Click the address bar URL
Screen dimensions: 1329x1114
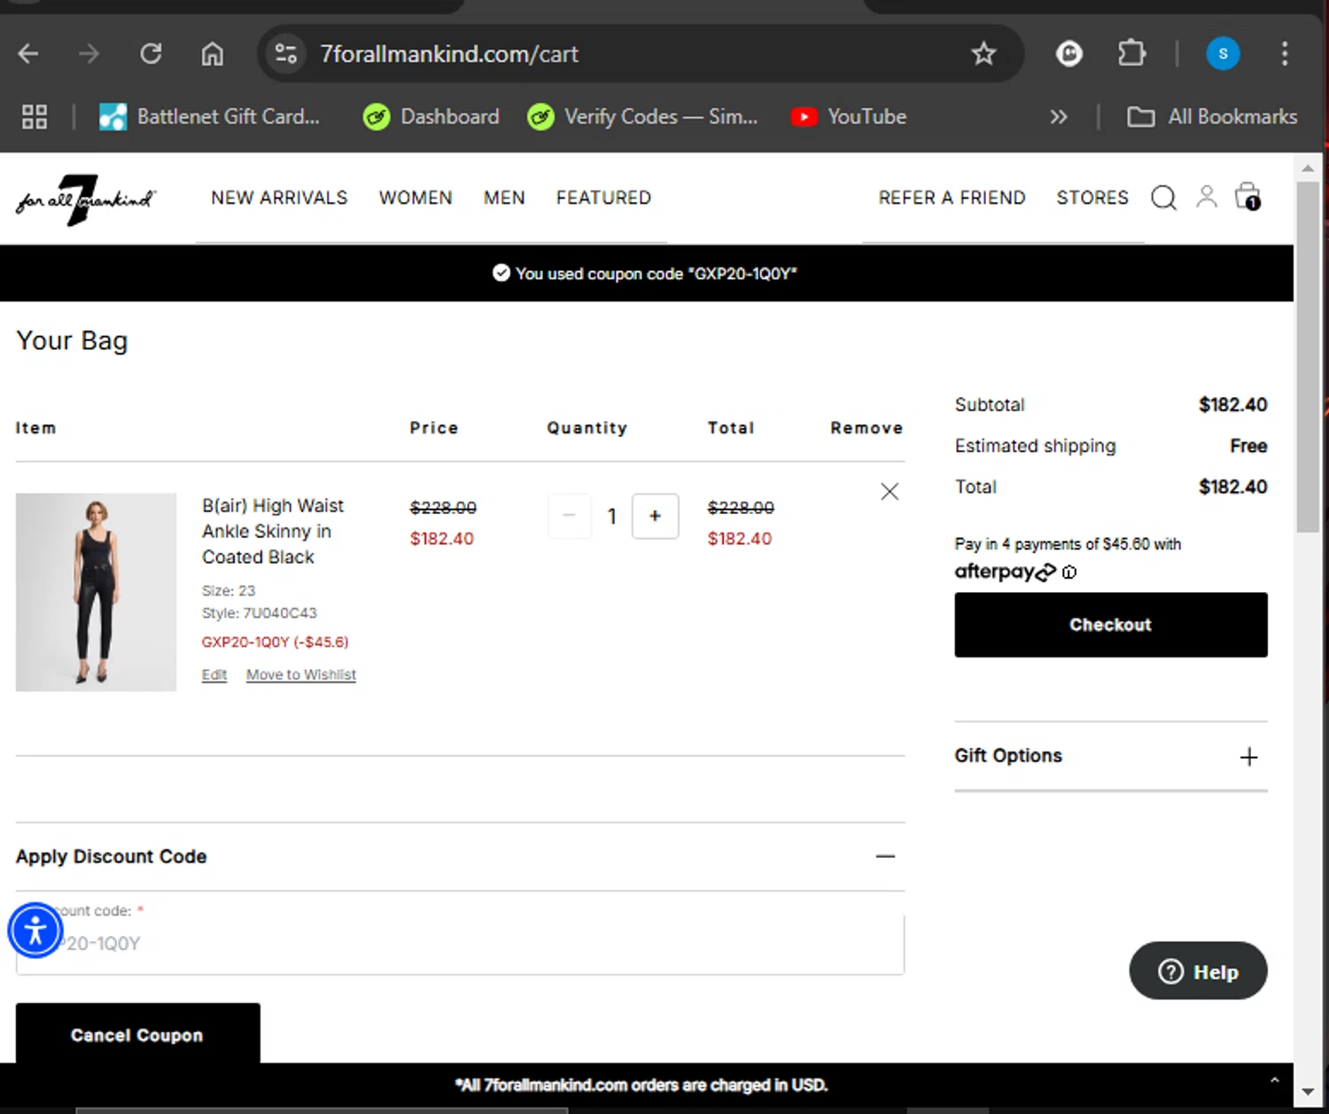click(x=449, y=54)
